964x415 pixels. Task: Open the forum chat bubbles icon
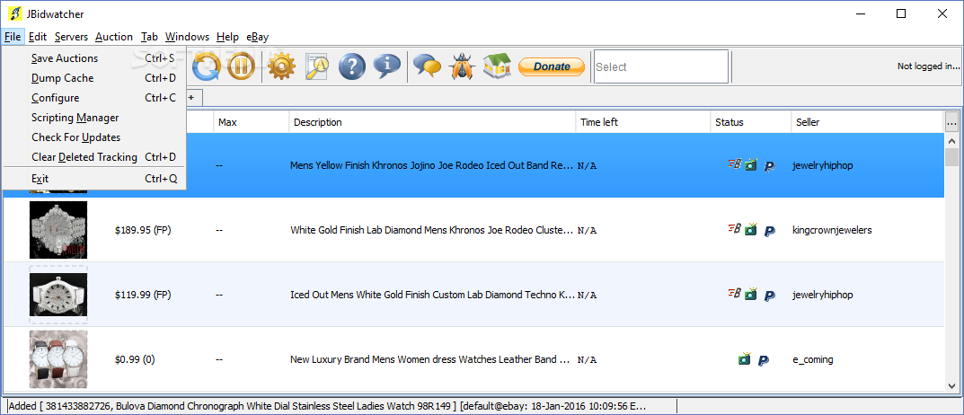427,66
